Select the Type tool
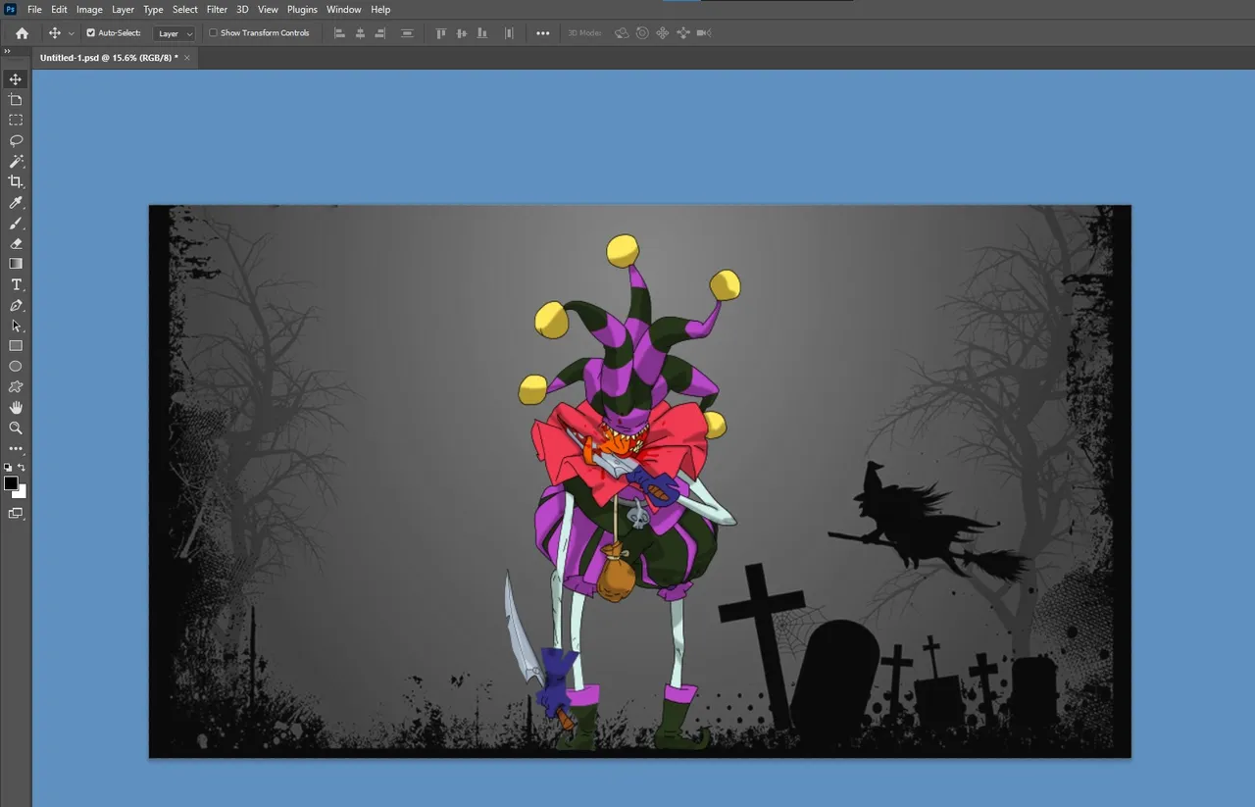The image size is (1255, 807). click(x=16, y=284)
